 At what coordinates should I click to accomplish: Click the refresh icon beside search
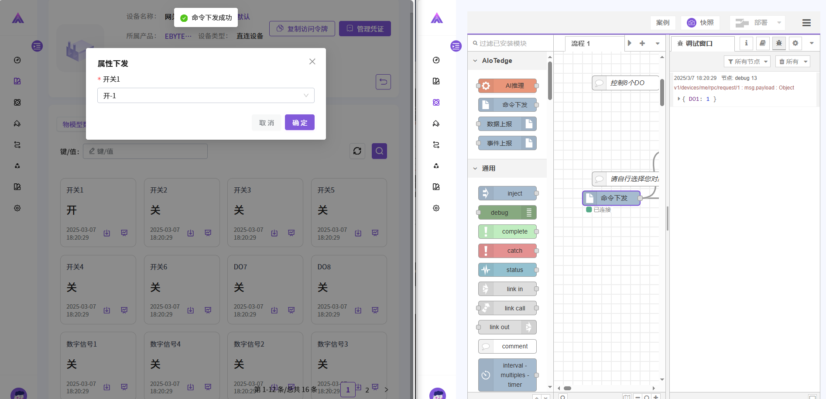tap(357, 151)
